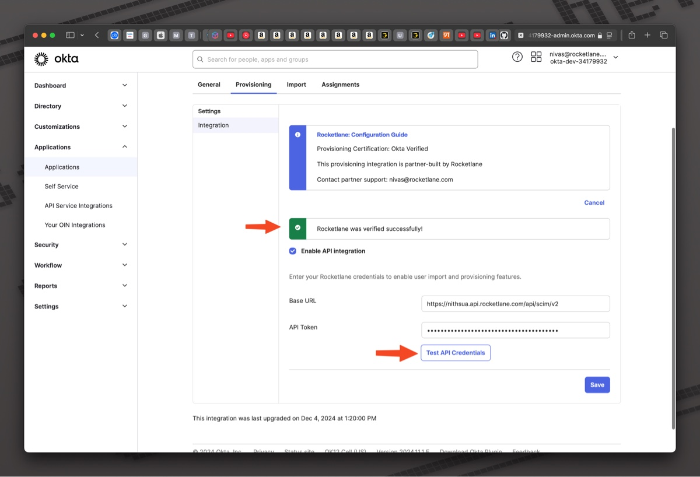
Task: Switch to the Apple browser tab
Action: pyautogui.click(x=160, y=36)
